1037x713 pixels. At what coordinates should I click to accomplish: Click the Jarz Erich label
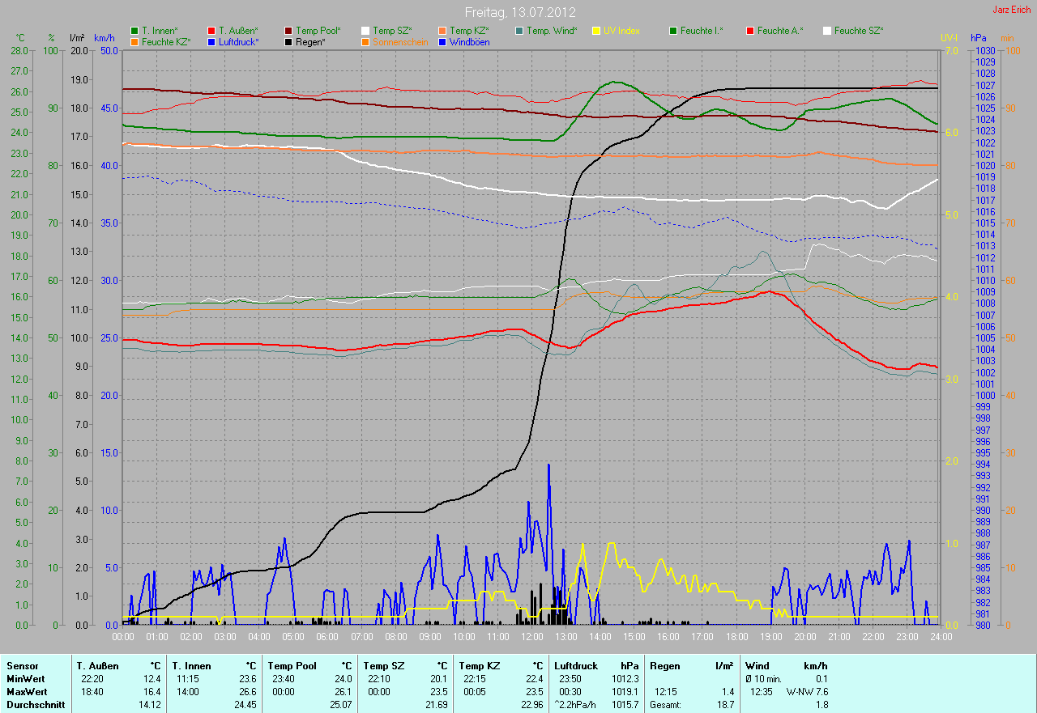tap(1012, 11)
